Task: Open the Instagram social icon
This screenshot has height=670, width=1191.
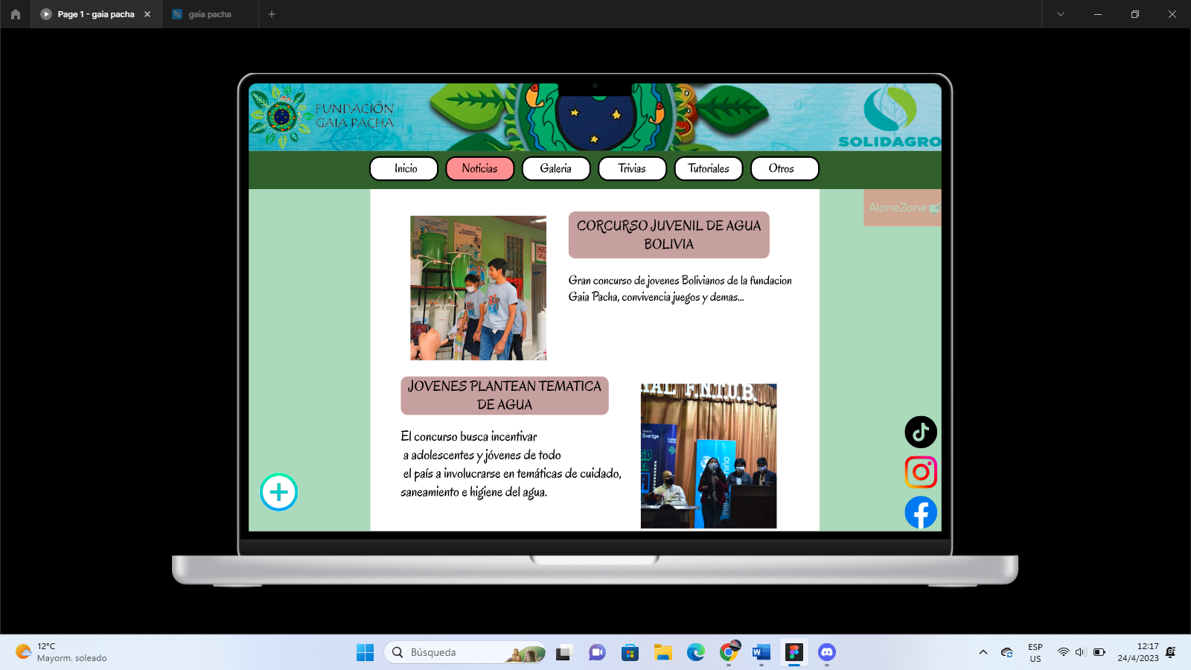Action: (921, 472)
